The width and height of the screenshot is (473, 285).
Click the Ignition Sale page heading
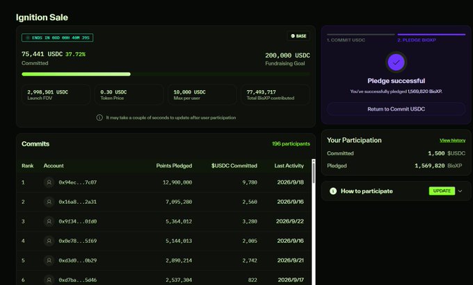(42, 17)
